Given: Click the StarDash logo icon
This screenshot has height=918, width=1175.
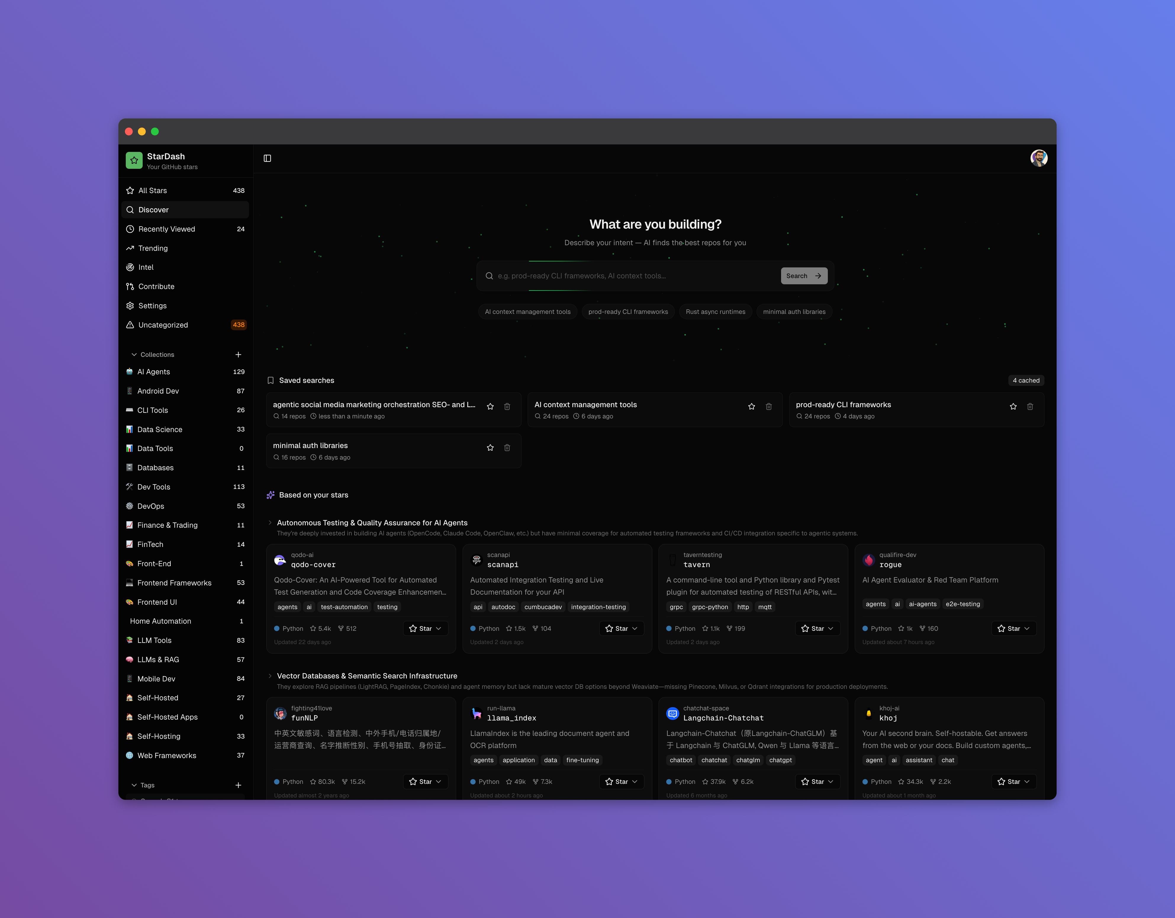Looking at the screenshot, I should [x=134, y=161].
